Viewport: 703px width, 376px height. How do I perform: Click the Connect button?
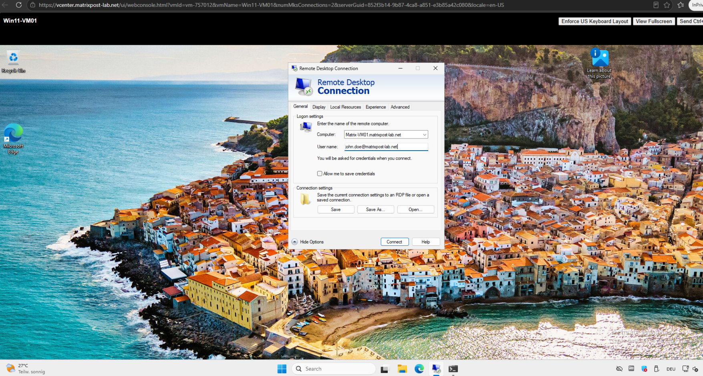[395, 242]
